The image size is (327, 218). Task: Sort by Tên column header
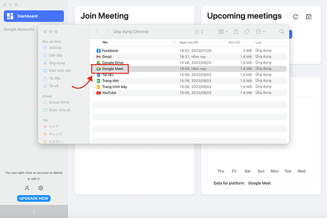(x=105, y=43)
